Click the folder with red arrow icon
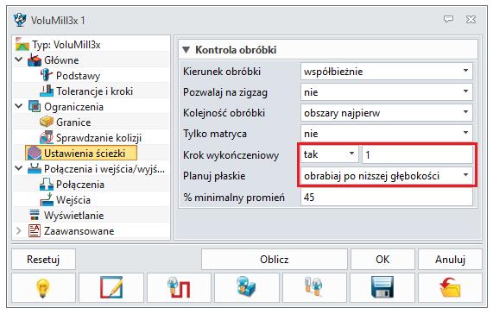This screenshot has height=314, width=493. coord(450,287)
